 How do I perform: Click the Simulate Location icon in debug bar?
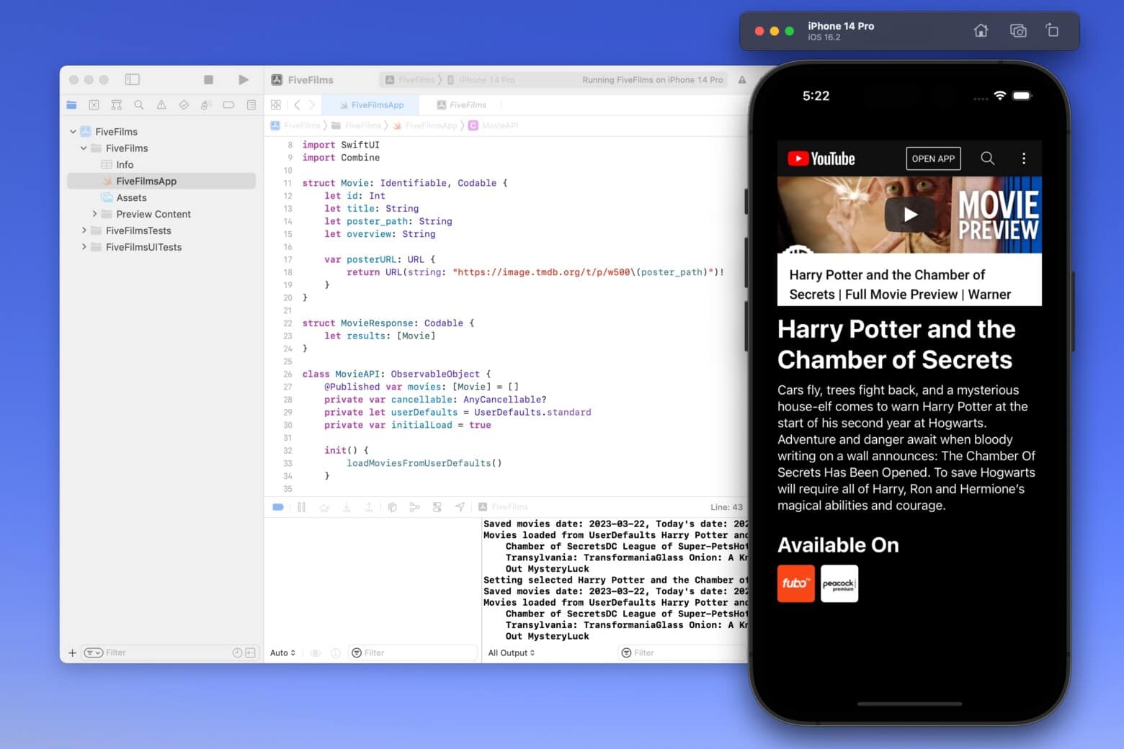(x=460, y=507)
